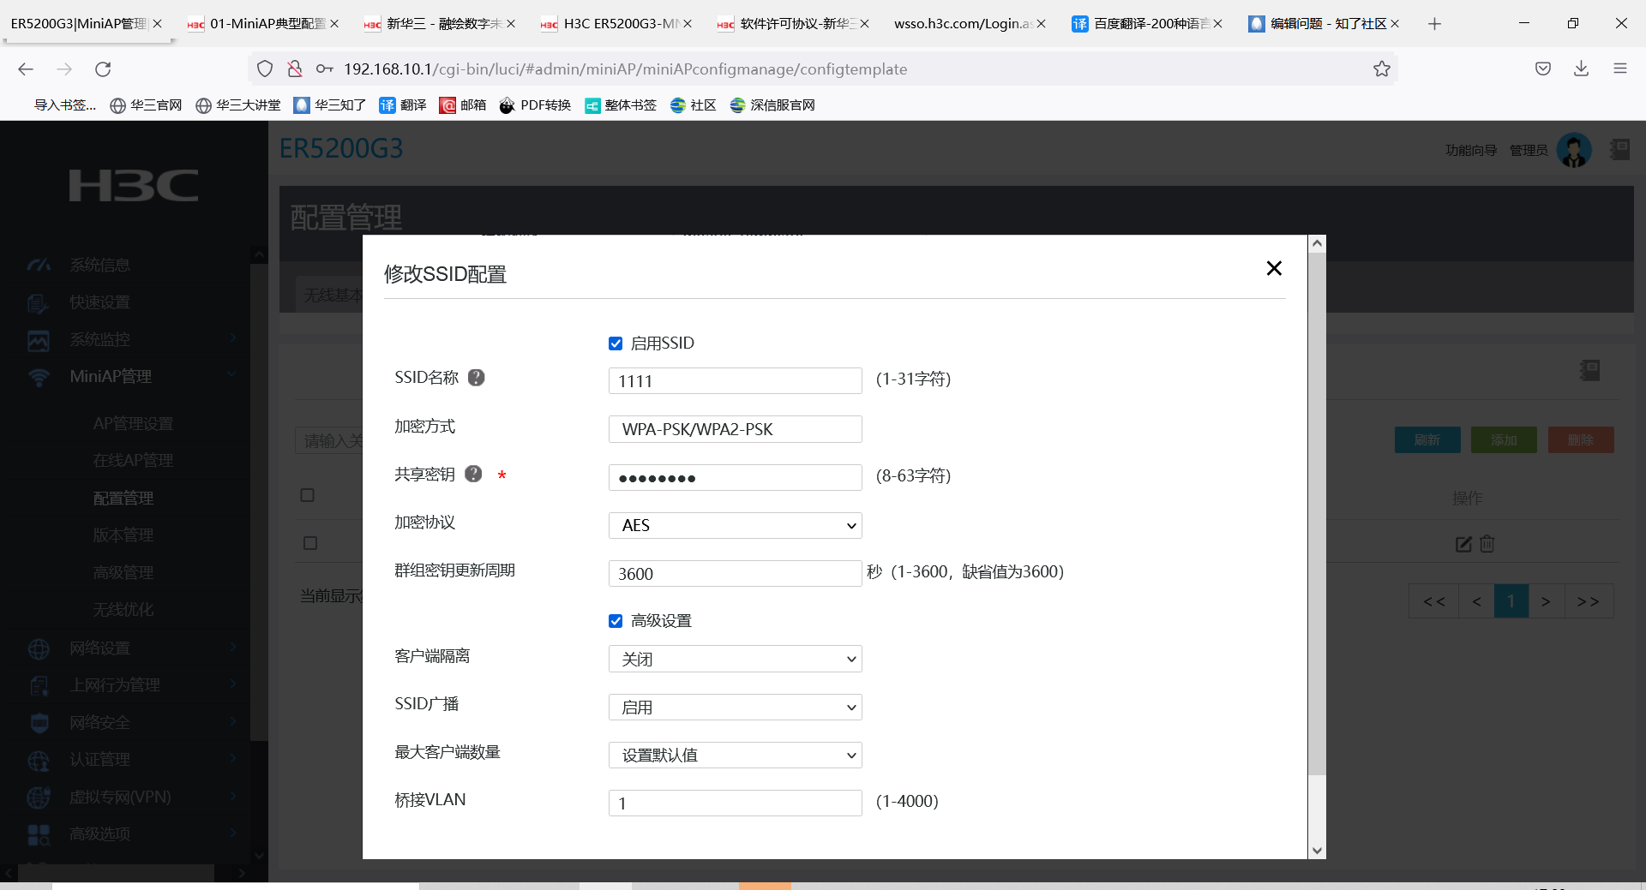1646x890 pixels.
Task: Open the browser downloads icon
Action: (1582, 69)
